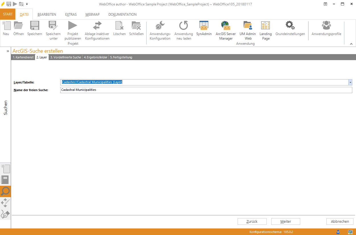The image size is (356, 235).
Task: Click the Abbrechen button
Action: (340, 221)
